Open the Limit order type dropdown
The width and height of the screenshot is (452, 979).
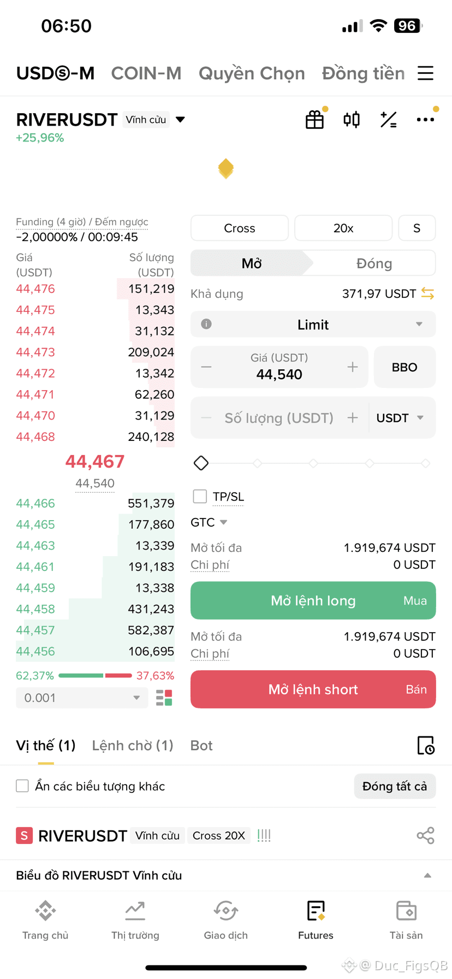[313, 325]
